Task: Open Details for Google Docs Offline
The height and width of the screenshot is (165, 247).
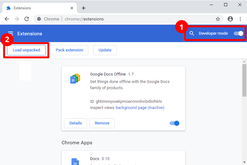Action: (76, 123)
